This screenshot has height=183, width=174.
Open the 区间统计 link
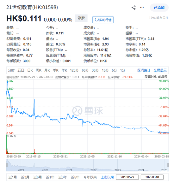point(144,70)
